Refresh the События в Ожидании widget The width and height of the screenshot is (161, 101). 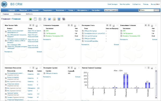72,25
